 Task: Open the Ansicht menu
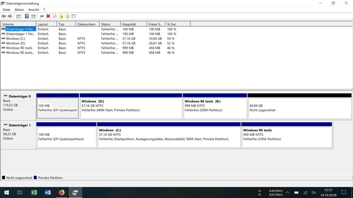pyautogui.click(x=34, y=10)
